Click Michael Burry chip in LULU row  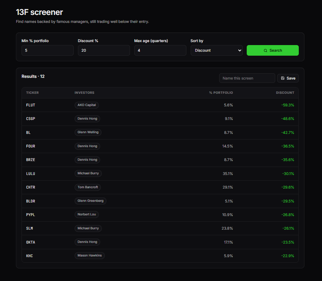88,173
